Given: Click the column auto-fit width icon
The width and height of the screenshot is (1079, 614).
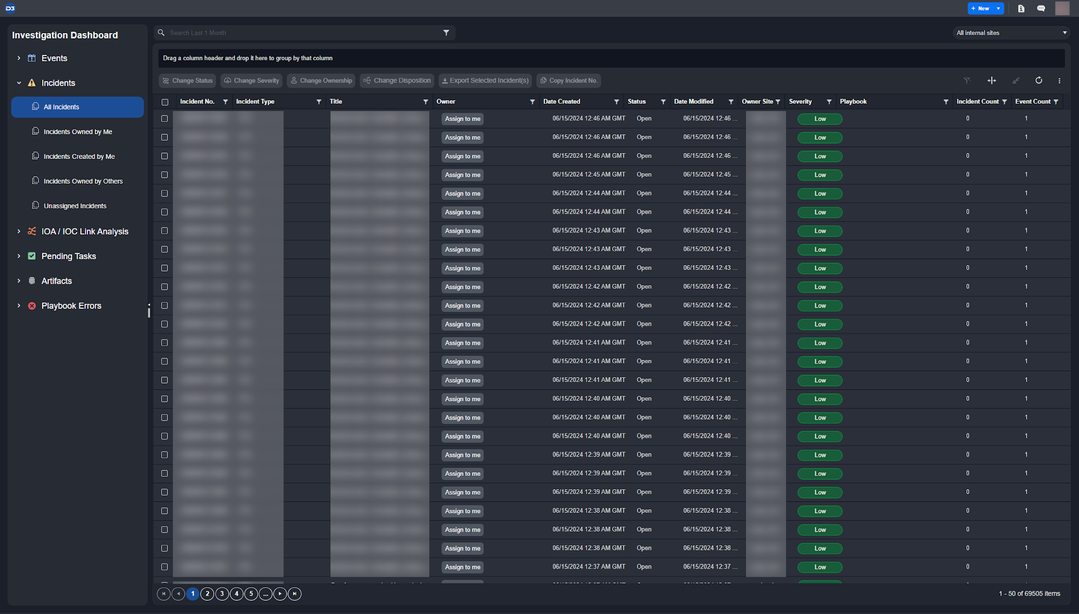Looking at the screenshot, I should click(x=992, y=80).
